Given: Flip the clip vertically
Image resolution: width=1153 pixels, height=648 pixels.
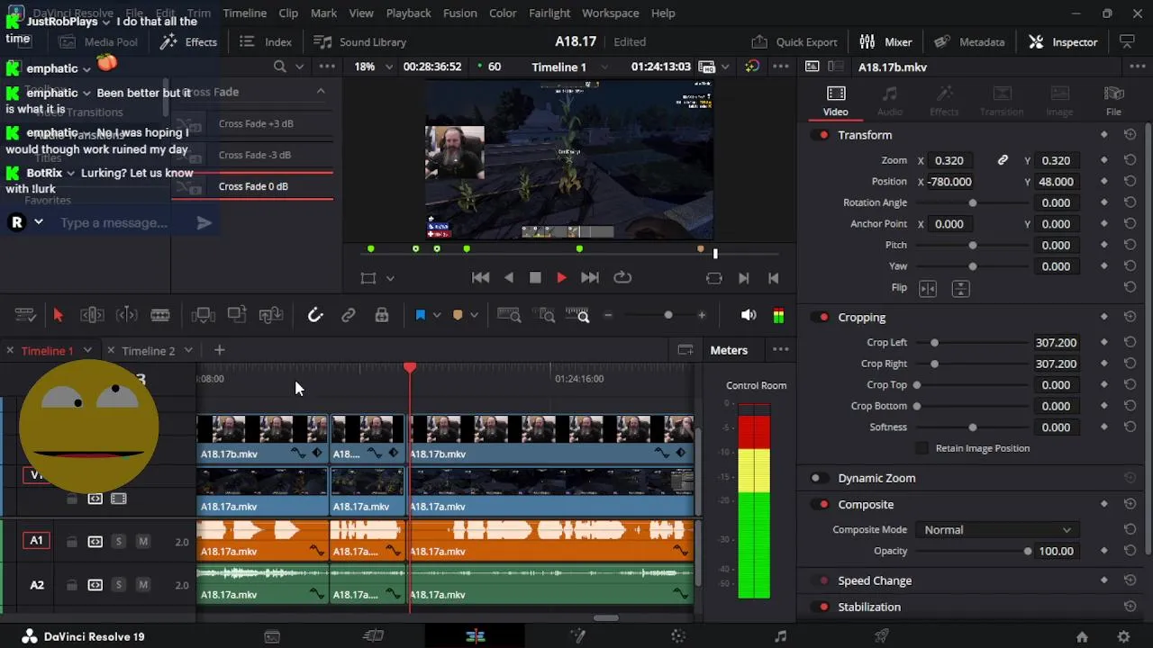Looking at the screenshot, I should pos(960,288).
